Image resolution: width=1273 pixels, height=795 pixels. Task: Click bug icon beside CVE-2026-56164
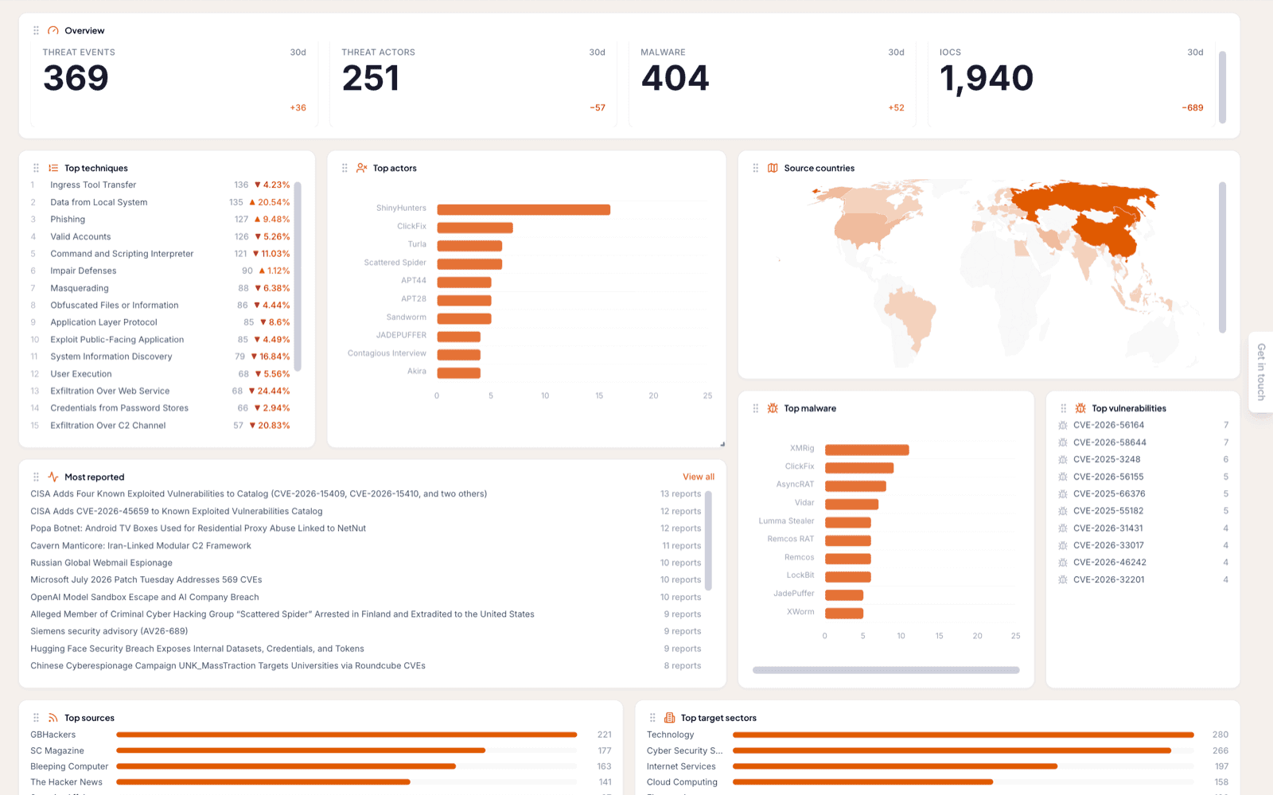[1063, 425]
